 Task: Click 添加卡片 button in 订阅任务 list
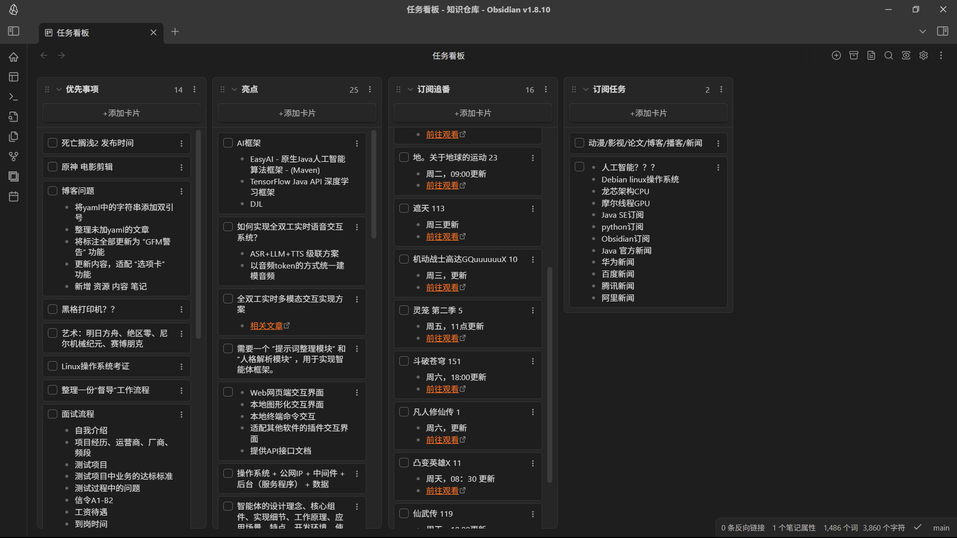pos(648,113)
